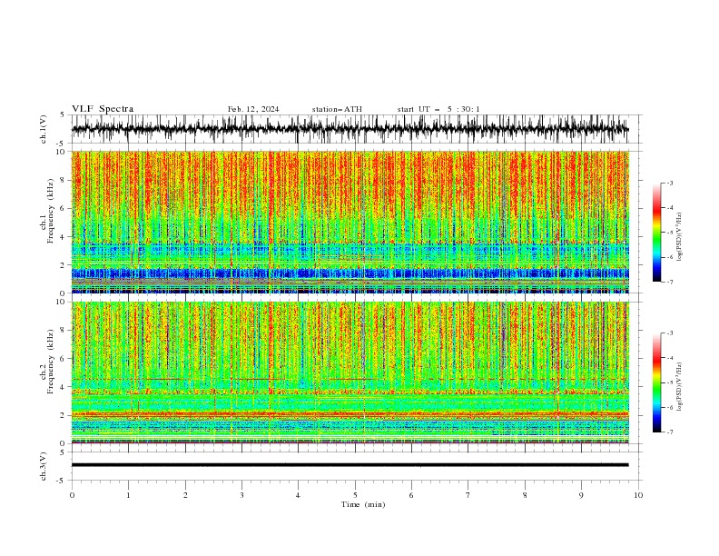
Task: Click time axis tick label "0"
Action: point(72,495)
